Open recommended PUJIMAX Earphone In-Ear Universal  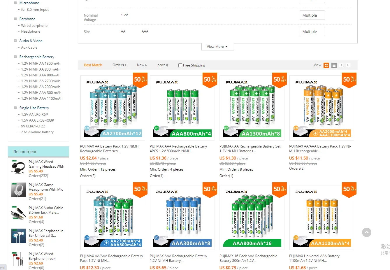pyautogui.click(x=47, y=233)
